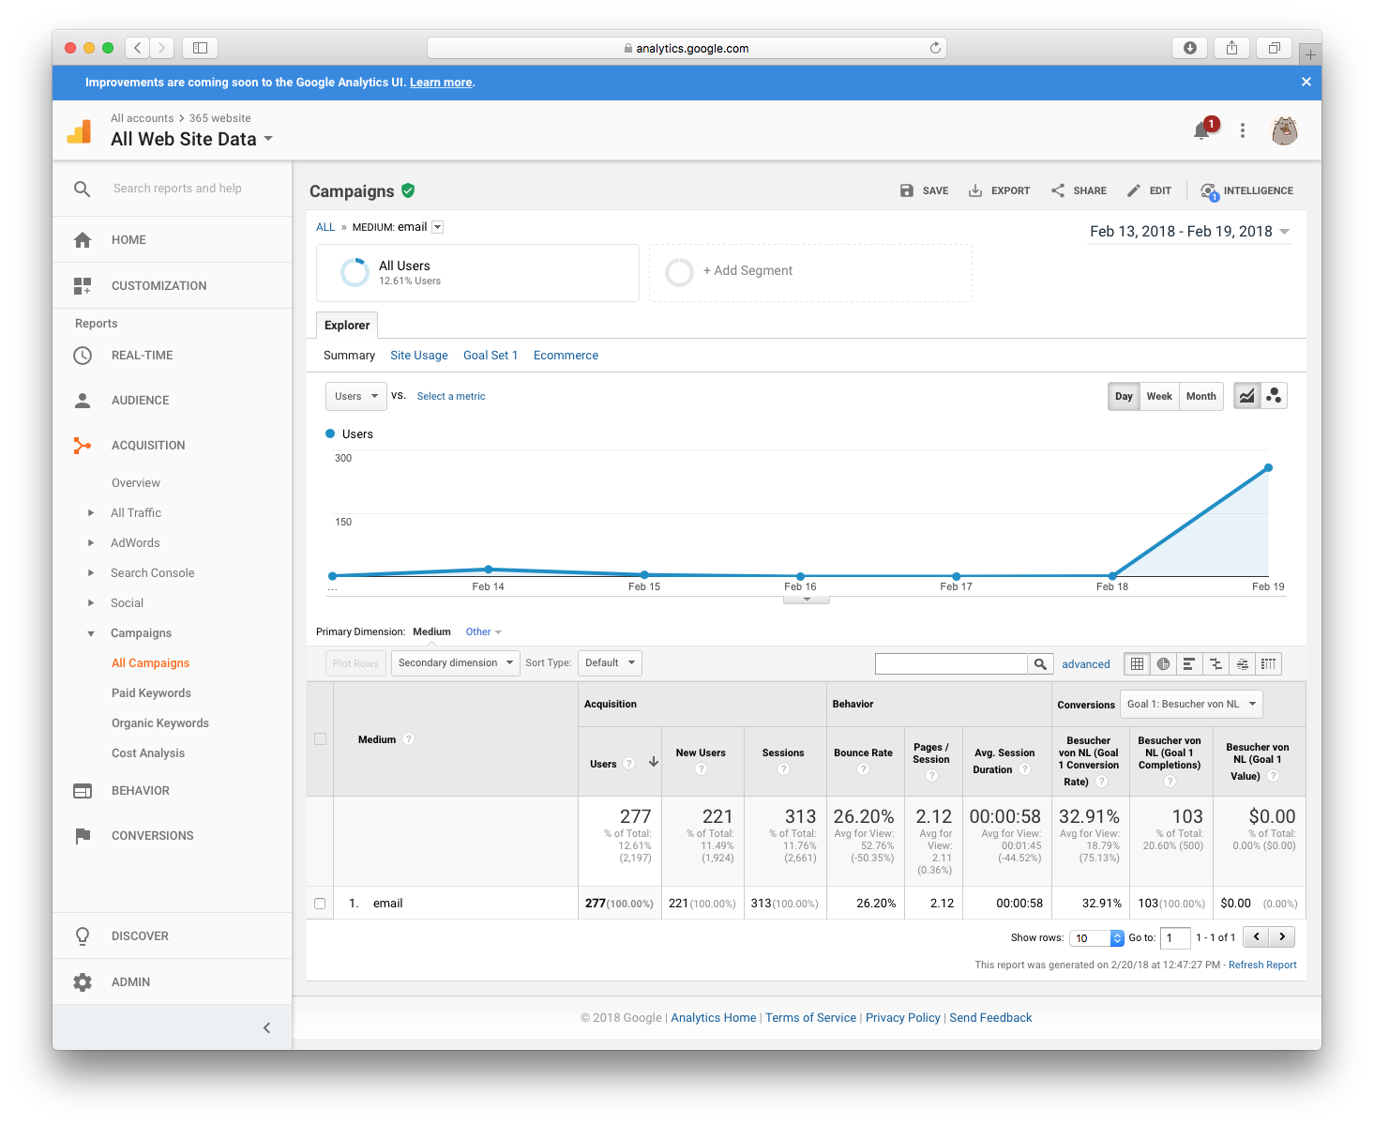Open the INTELLIGENCE panel
The image size is (1374, 1125).
[x=1246, y=190]
